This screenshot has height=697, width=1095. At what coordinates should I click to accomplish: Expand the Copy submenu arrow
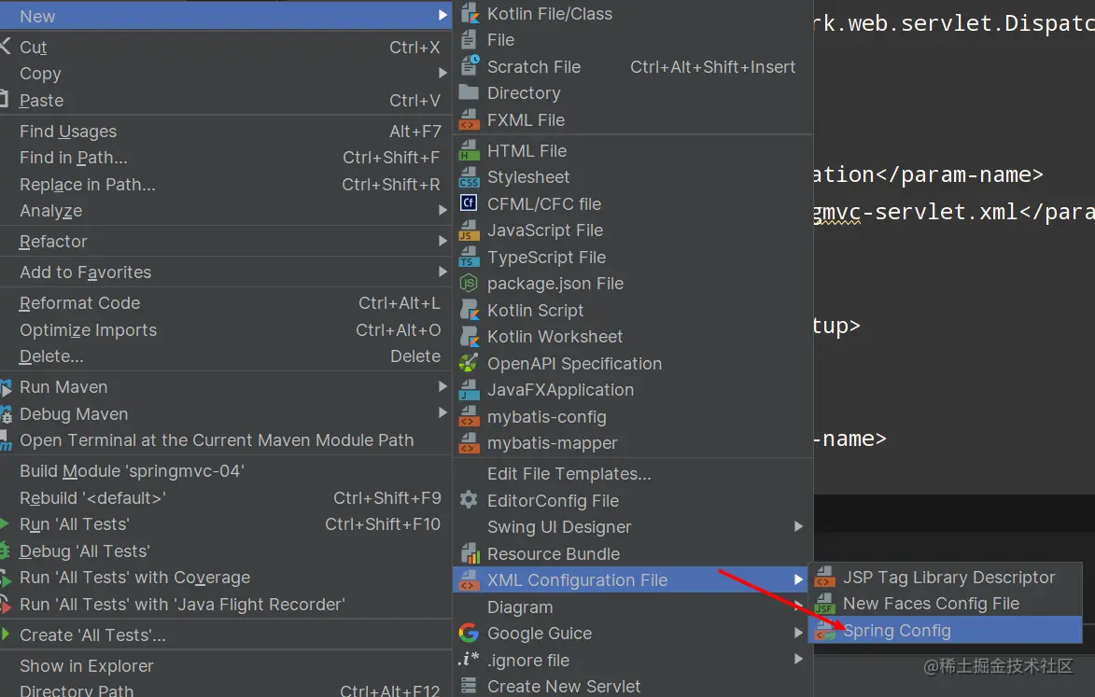442,74
